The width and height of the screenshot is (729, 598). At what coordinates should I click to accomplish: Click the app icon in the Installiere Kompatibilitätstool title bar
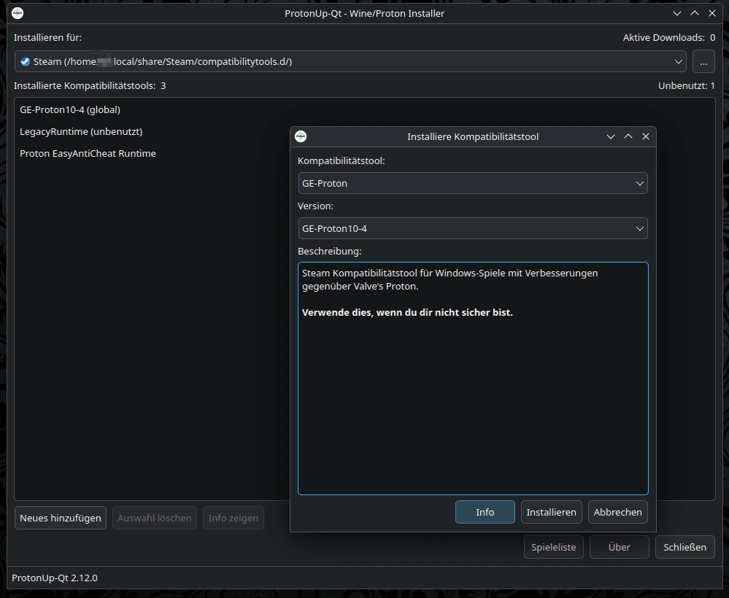[301, 136]
